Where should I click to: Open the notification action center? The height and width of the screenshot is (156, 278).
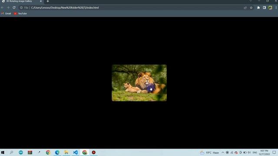point(274,153)
